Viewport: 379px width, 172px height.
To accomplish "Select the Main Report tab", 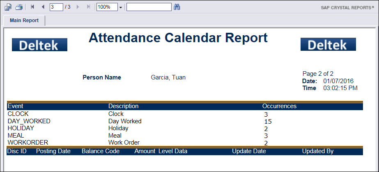I will [24, 20].
